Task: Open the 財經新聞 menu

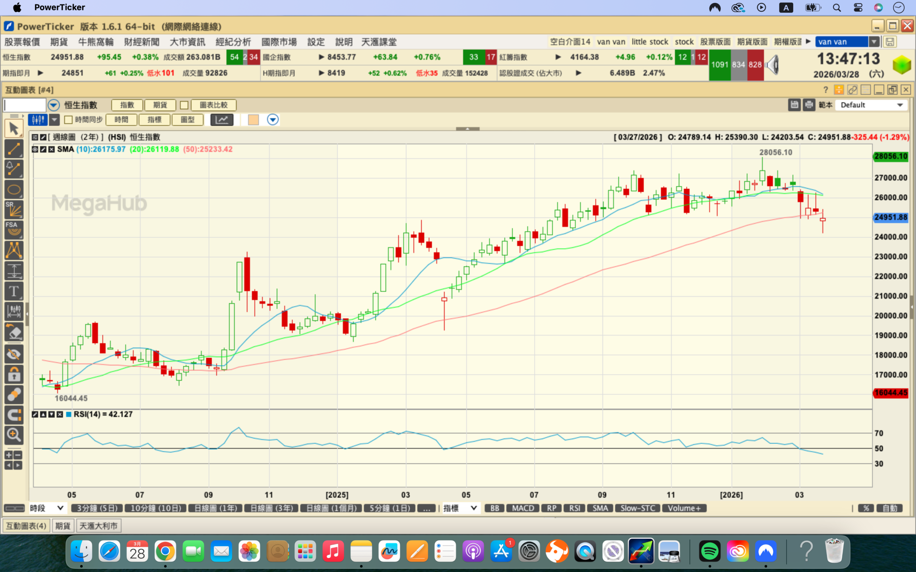Action: point(142,42)
